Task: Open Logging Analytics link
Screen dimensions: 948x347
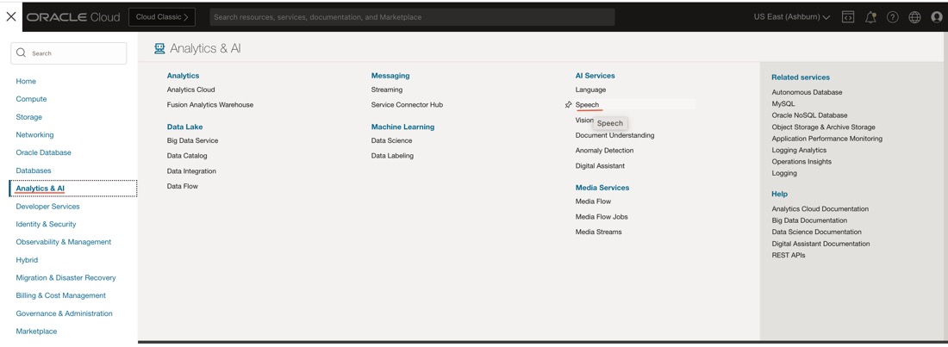Action: [x=799, y=150]
